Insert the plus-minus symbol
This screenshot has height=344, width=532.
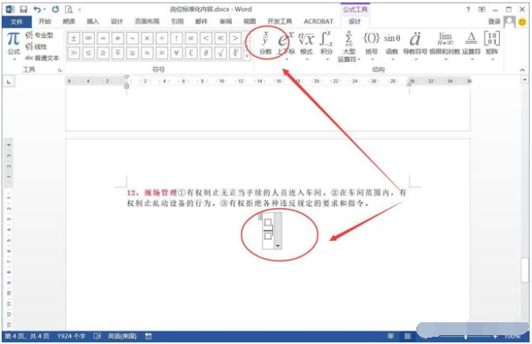73,38
